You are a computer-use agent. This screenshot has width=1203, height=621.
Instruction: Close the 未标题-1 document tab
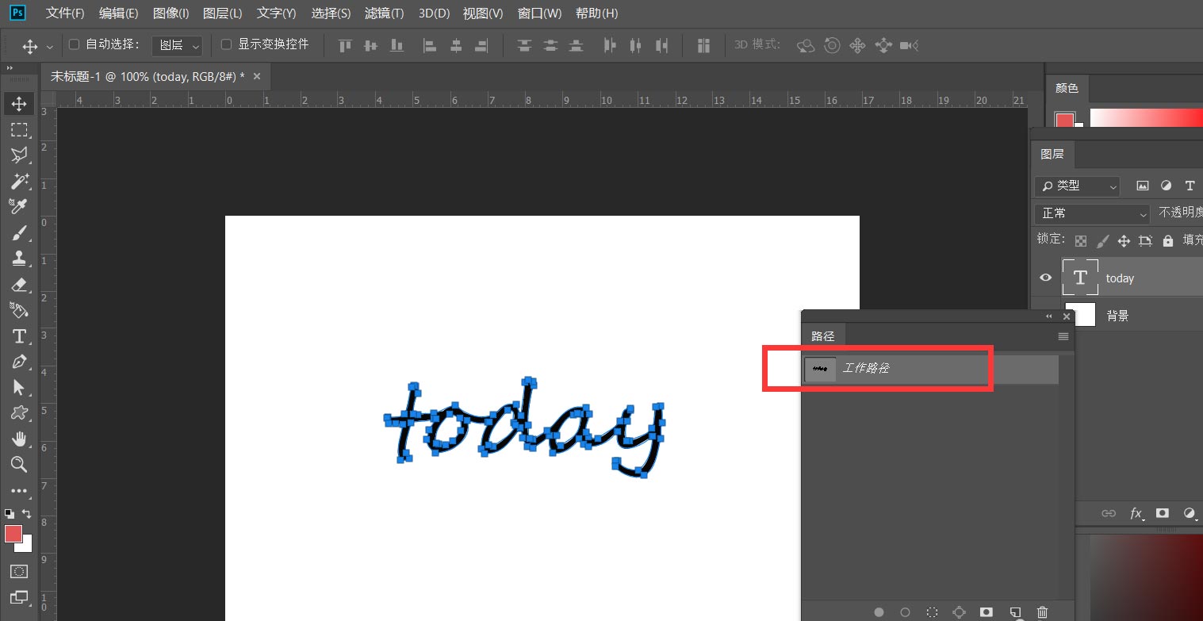[257, 76]
